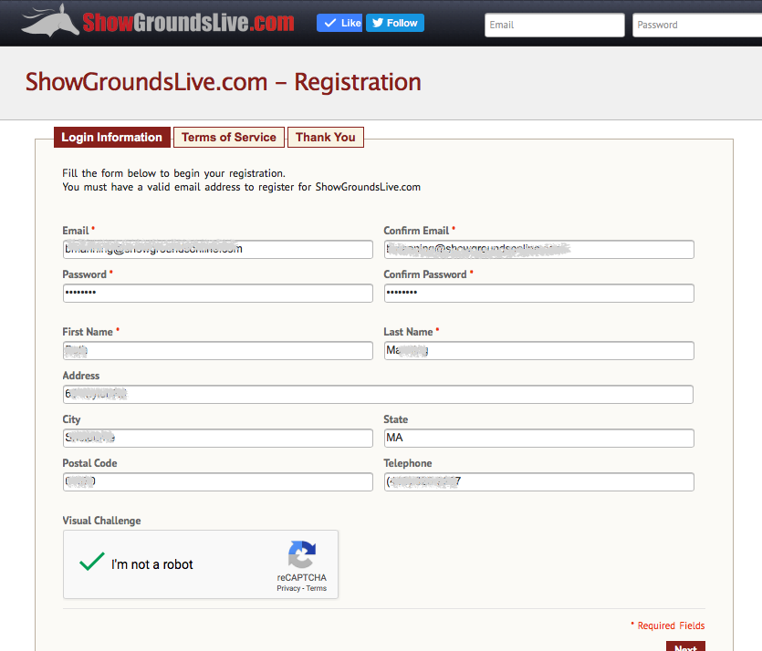Click the 'ShowGroundsLive.com – Registration' heading
This screenshot has height=651, width=762.
(223, 81)
